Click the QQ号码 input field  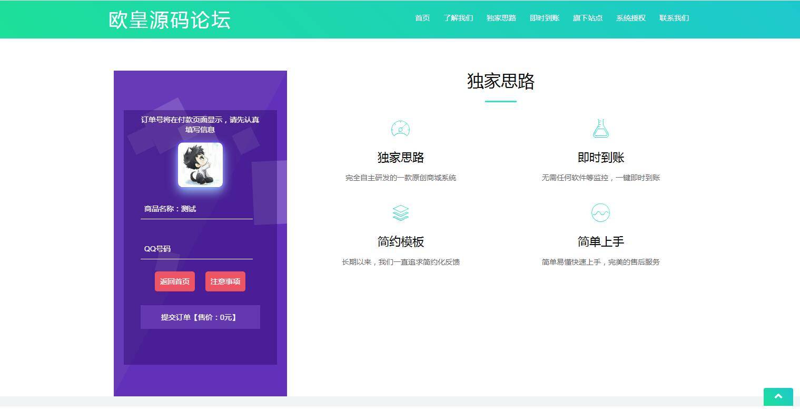196,248
